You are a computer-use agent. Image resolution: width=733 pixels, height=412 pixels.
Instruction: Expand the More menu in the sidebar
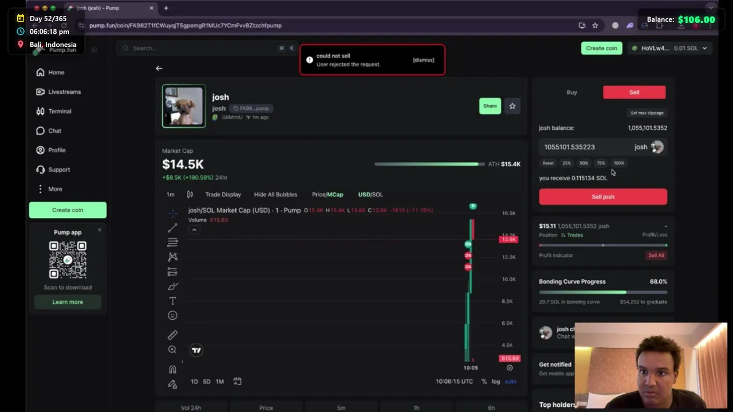point(49,189)
